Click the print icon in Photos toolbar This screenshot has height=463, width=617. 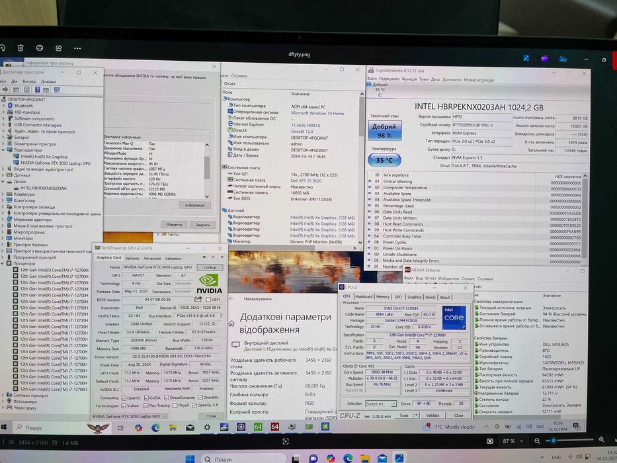40,48
